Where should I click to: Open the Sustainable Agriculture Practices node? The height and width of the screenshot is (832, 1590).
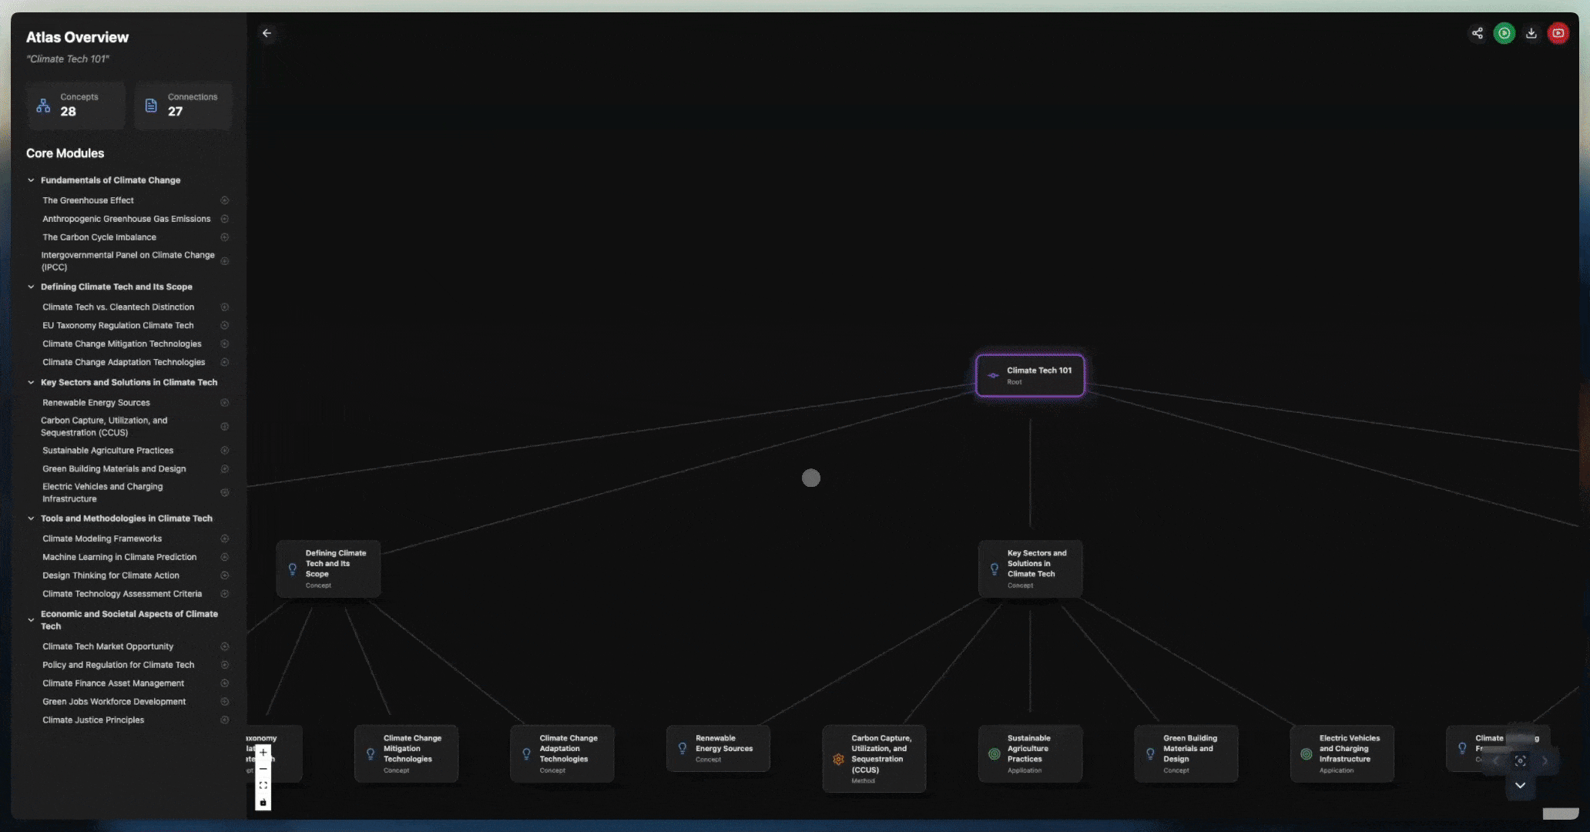click(x=1030, y=753)
